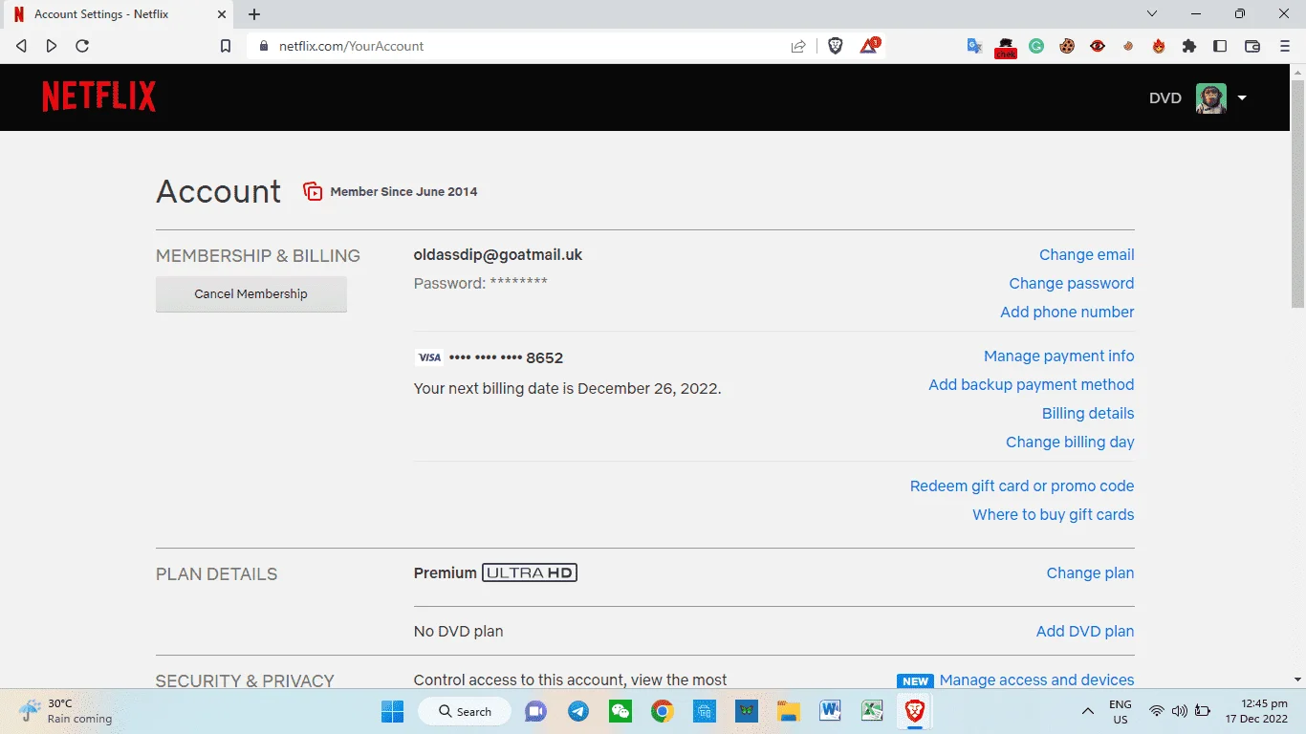
Task: Click the Change plan link
Action: [x=1091, y=572]
